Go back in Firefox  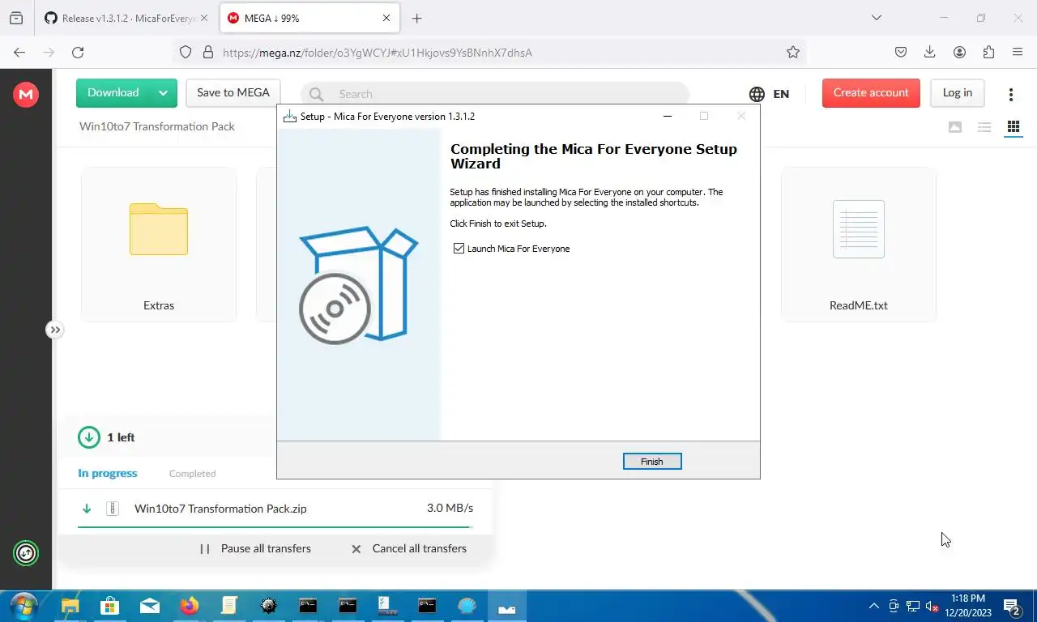pos(19,52)
